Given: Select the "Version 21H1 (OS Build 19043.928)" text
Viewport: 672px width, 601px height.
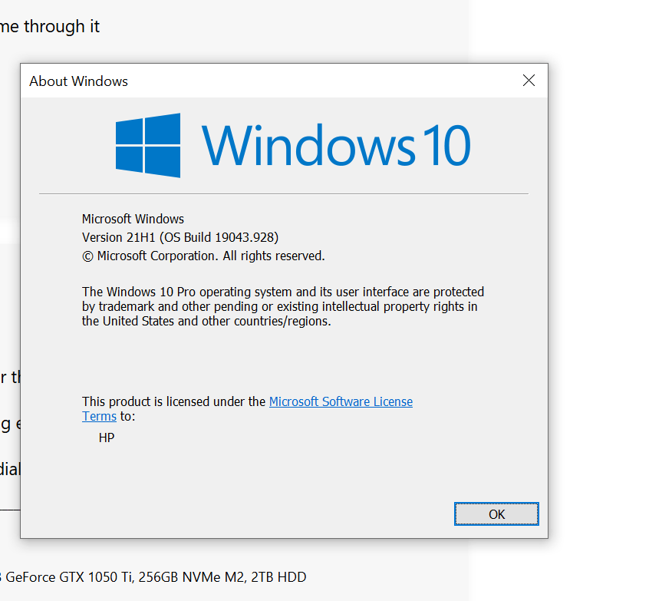Looking at the screenshot, I should pyautogui.click(x=180, y=237).
